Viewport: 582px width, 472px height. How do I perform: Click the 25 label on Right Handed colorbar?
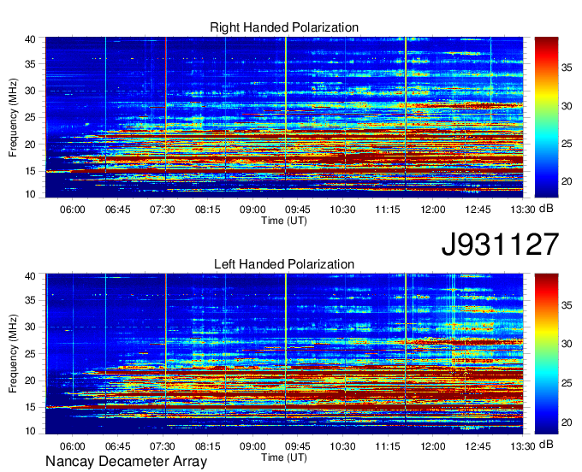pos(567,144)
